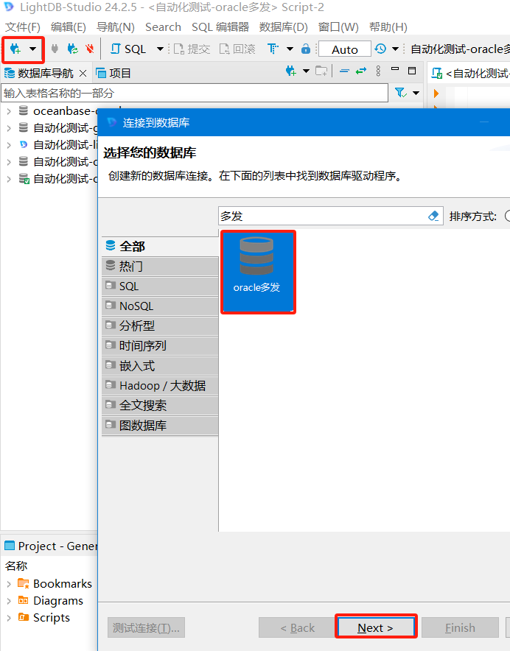Expand the Scripts folder
This screenshot has height=651, width=510.
9,618
